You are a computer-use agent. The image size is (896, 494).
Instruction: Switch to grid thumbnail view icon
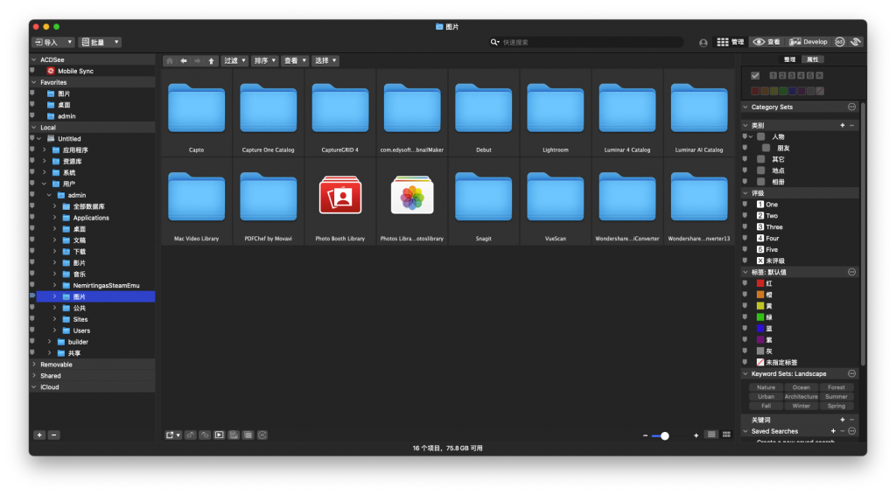pyautogui.click(x=726, y=435)
